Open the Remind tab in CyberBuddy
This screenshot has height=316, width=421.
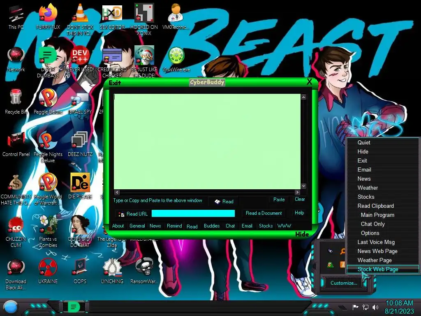(174, 226)
